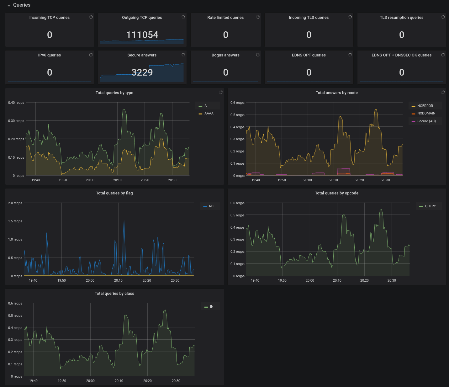This screenshot has width=449, height=387.
Task: Click the spinner on Total queries by type
Action: coord(221,92)
